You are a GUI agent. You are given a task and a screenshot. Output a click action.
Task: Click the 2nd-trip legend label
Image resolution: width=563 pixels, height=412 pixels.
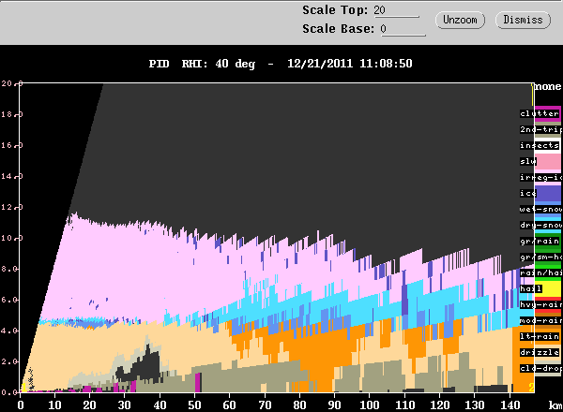(x=540, y=129)
